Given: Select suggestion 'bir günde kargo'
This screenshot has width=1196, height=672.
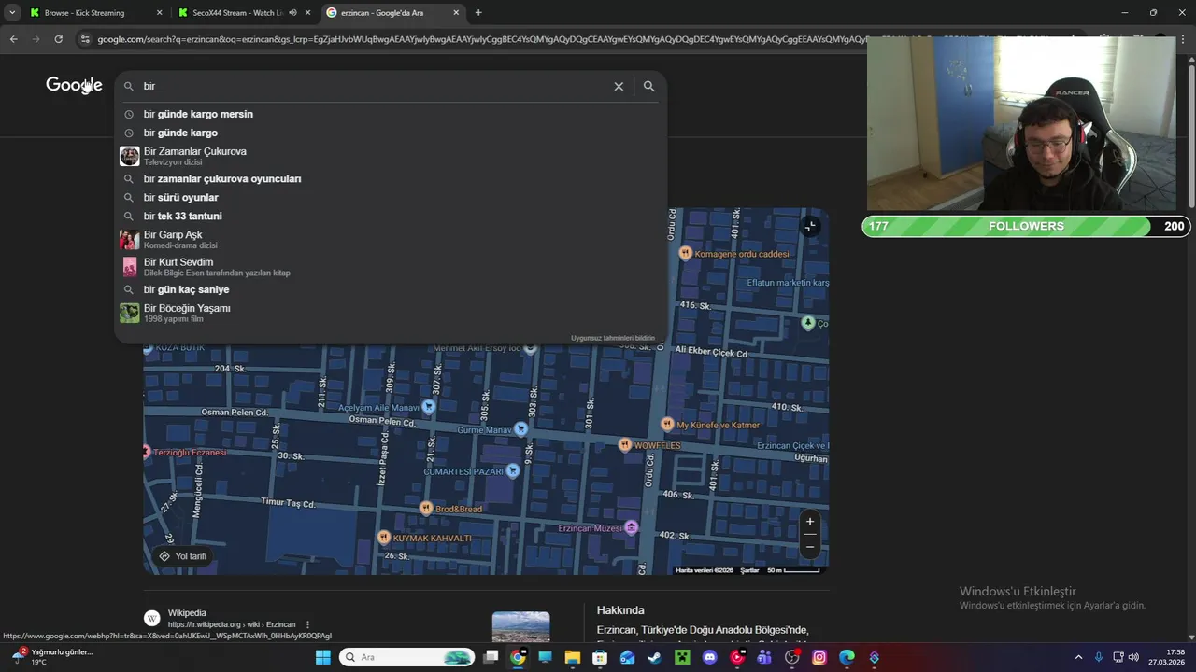Looking at the screenshot, I should 391,133.
